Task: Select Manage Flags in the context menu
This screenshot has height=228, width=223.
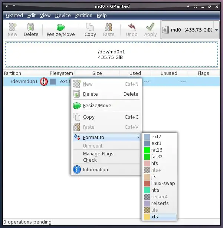Action: pyautogui.click(x=106, y=154)
